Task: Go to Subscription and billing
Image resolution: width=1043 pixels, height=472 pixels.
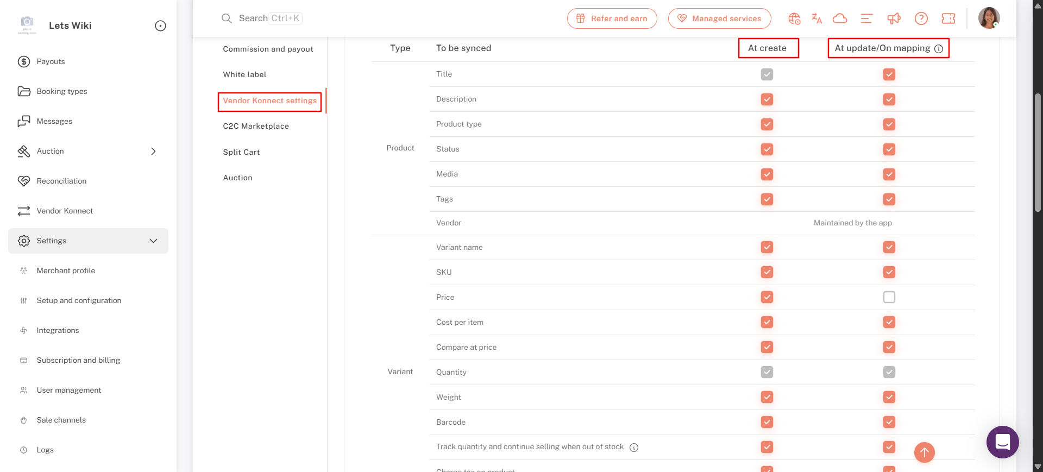Action: pos(78,360)
